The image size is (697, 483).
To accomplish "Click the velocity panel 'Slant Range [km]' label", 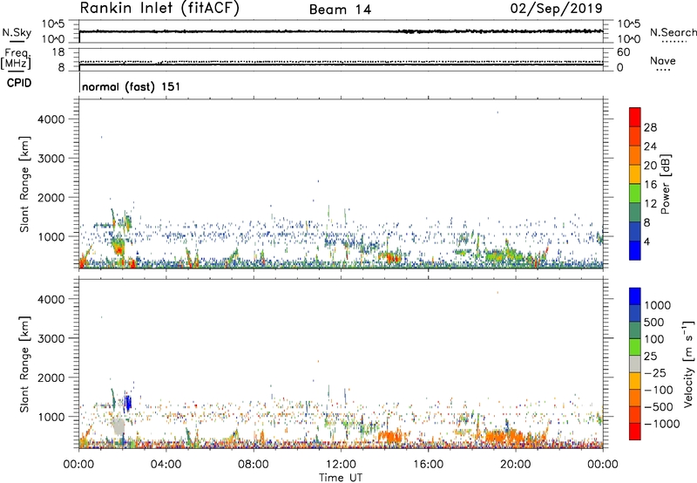I will pos(24,364).
